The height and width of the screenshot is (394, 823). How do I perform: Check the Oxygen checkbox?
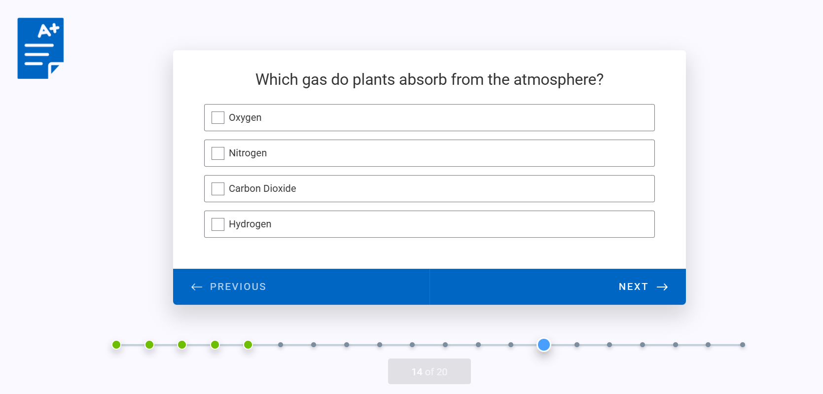pyautogui.click(x=218, y=117)
